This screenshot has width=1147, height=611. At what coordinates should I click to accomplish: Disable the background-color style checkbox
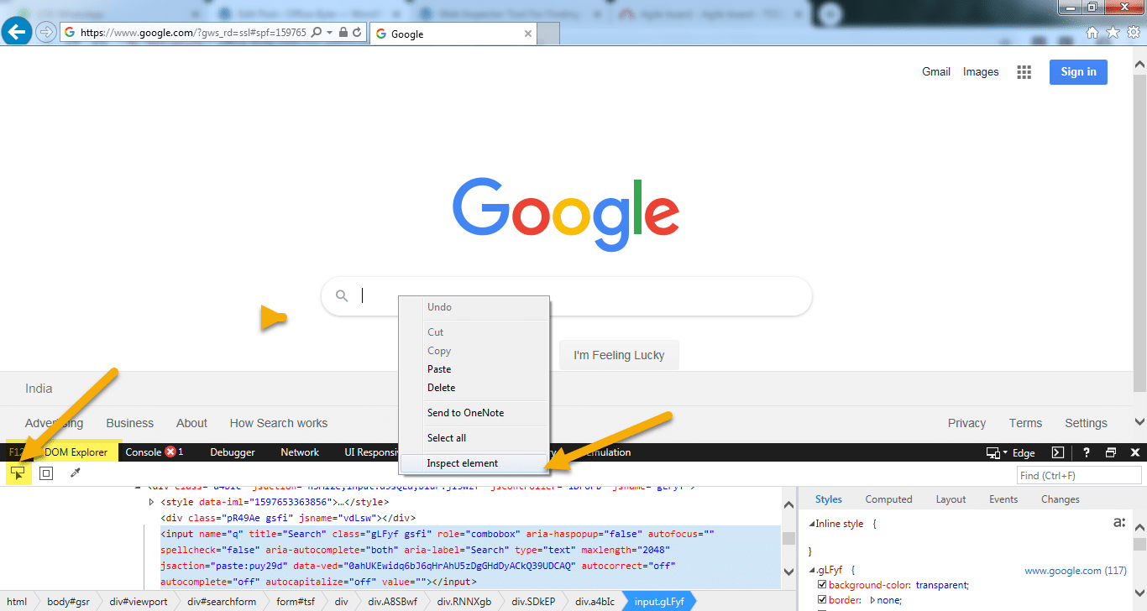click(823, 585)
